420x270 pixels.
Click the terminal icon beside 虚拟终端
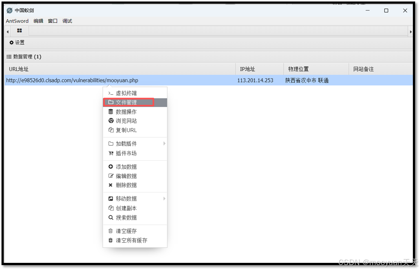coord(110,93)
